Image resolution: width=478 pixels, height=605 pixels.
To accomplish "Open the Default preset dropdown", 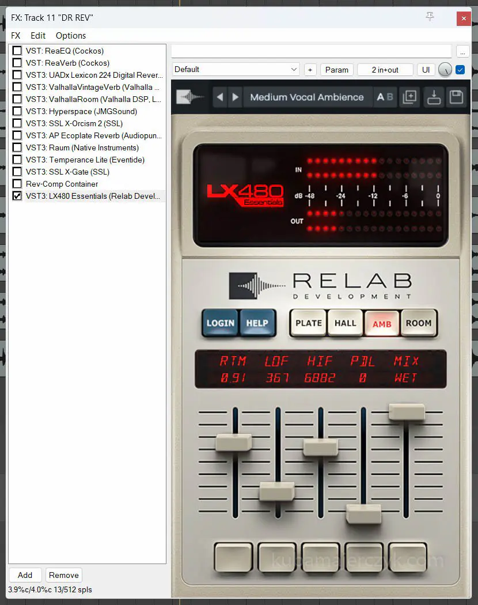I will coord(236,70).
